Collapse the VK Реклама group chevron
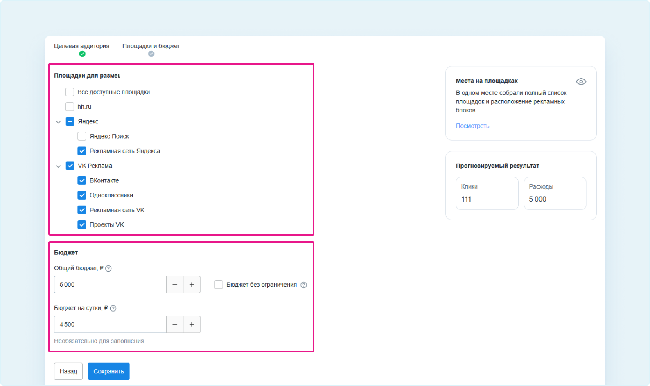The height and width of the screenshot is (386, 650). [59, 166]
